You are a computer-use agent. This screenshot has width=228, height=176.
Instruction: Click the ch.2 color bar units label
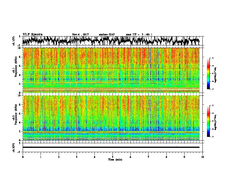[216, 122]
